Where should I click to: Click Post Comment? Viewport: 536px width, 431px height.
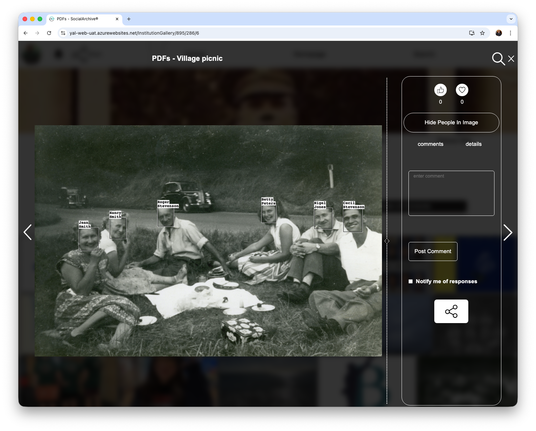pos(432,251)
